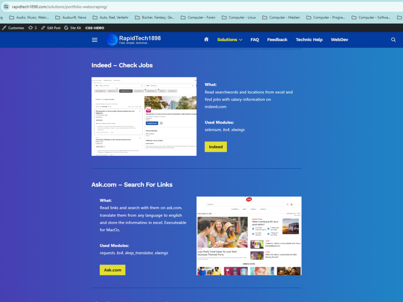Click the RapidTech1898 site title
This screenshot has height=302, width=403.
(140, 38)
